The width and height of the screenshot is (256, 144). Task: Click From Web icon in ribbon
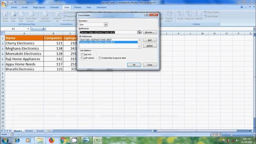coord(13,16)
